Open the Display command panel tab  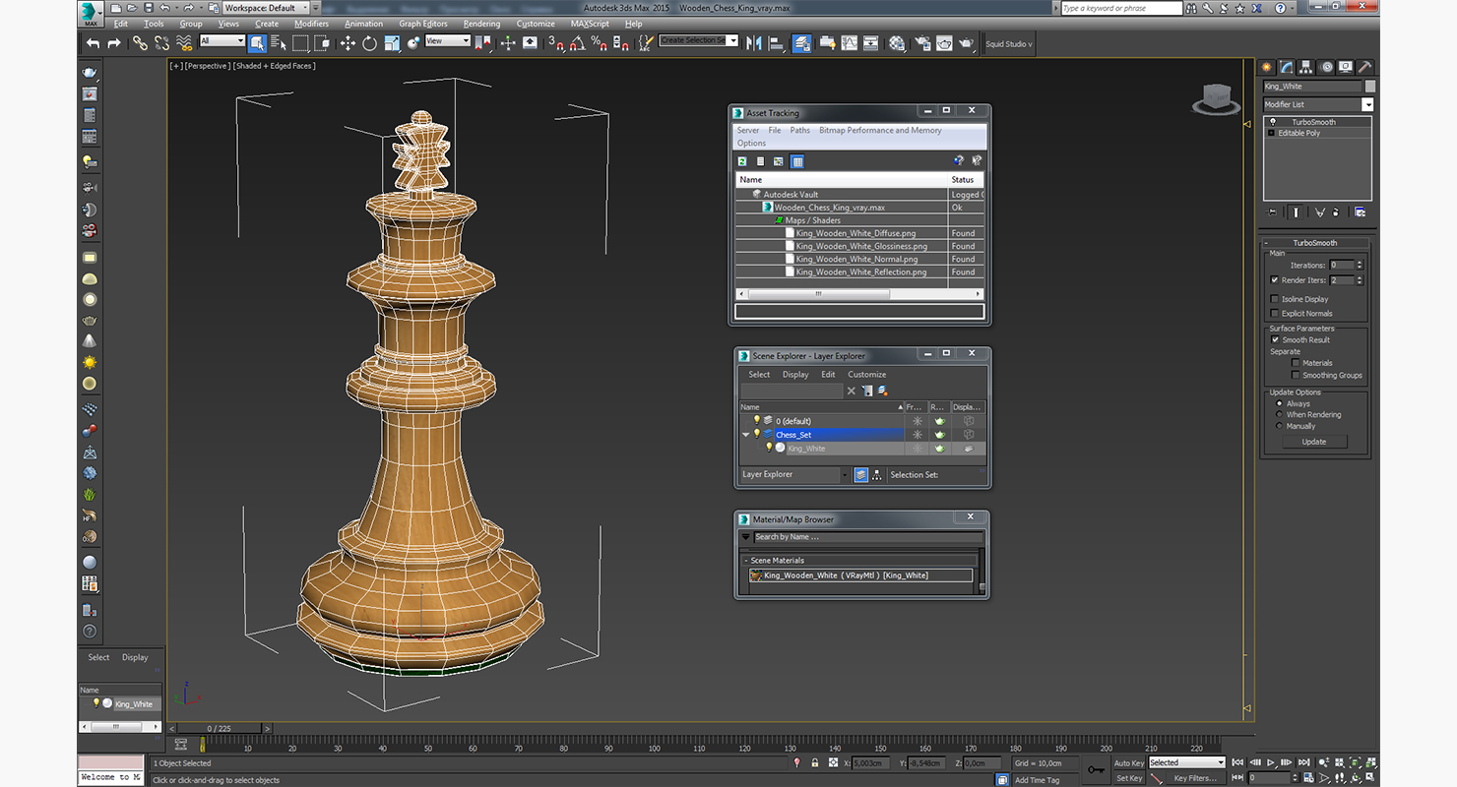[x=1346, y=67]
